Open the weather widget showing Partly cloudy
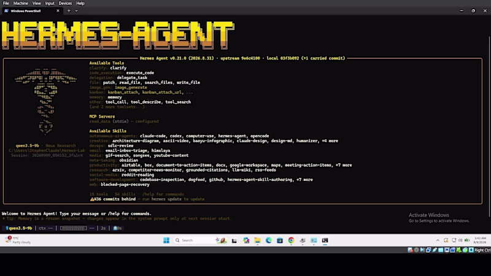The width and height of the screenshot is (491, 276). [x=18, y=240]
